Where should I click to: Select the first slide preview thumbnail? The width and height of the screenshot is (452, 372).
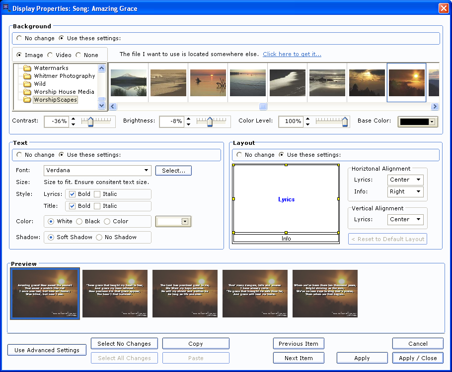click(x=45, y=293)
